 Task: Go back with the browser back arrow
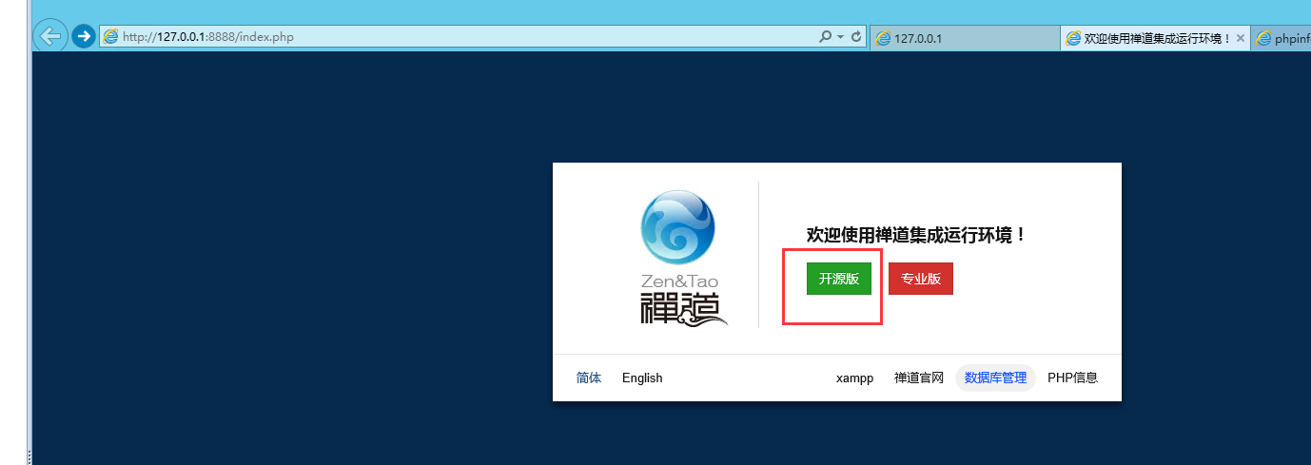[49, 36]
